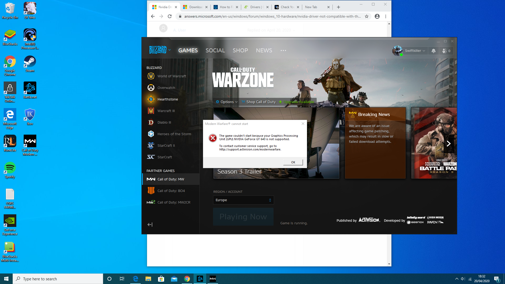Click OK in the error dialog
The height and width of the screenshot is (284, 505).
(293, 162)
